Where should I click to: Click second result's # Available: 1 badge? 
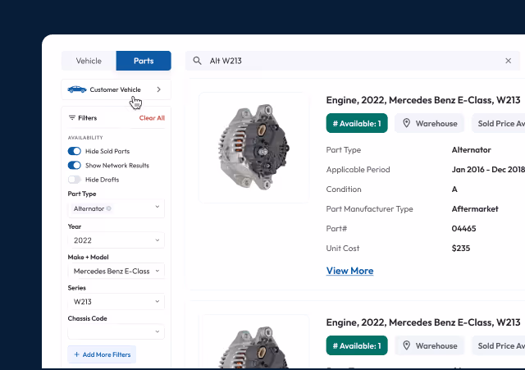coord(357,345)
